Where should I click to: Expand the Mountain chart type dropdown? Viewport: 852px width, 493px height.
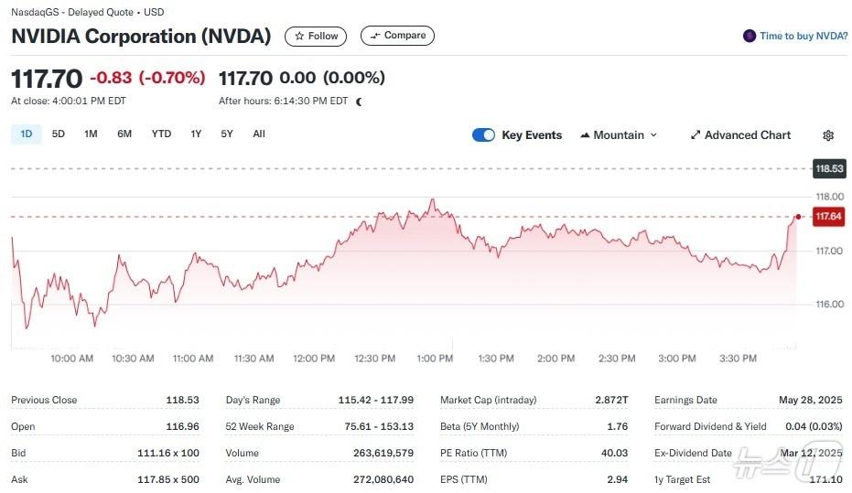(x=653, y=135)
